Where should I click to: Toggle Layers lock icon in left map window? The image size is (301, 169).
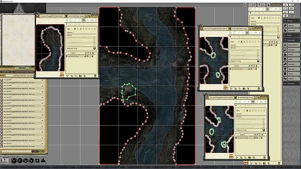tap(93, 53)
